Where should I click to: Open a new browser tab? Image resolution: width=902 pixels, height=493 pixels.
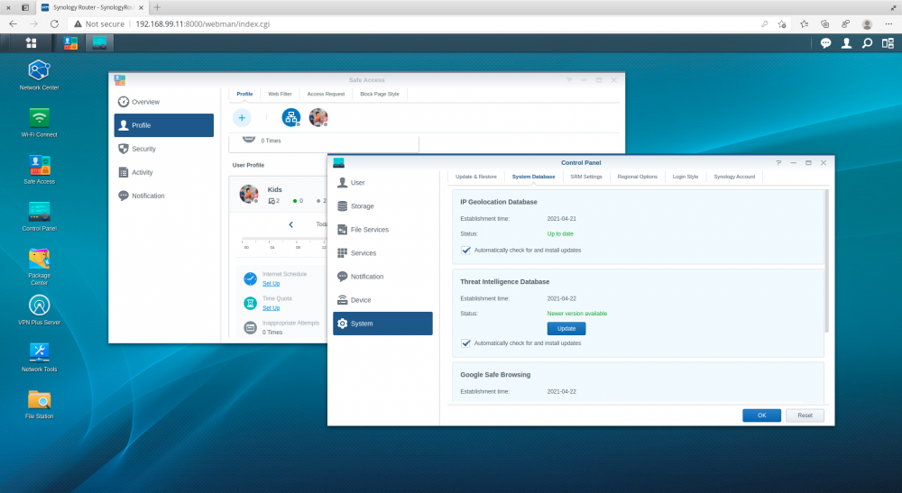tap(157, 7)
